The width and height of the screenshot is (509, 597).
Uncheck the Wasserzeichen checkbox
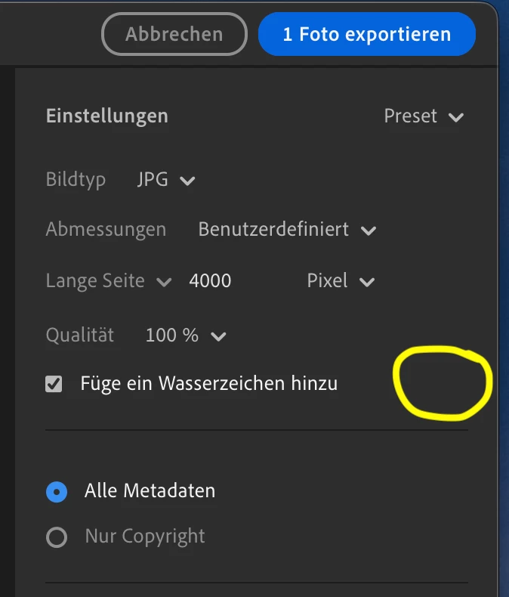54,384
